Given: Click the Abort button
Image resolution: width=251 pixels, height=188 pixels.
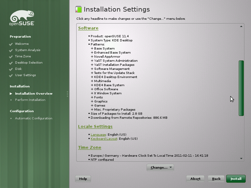Looking at the screenshot, I should 195,179.
